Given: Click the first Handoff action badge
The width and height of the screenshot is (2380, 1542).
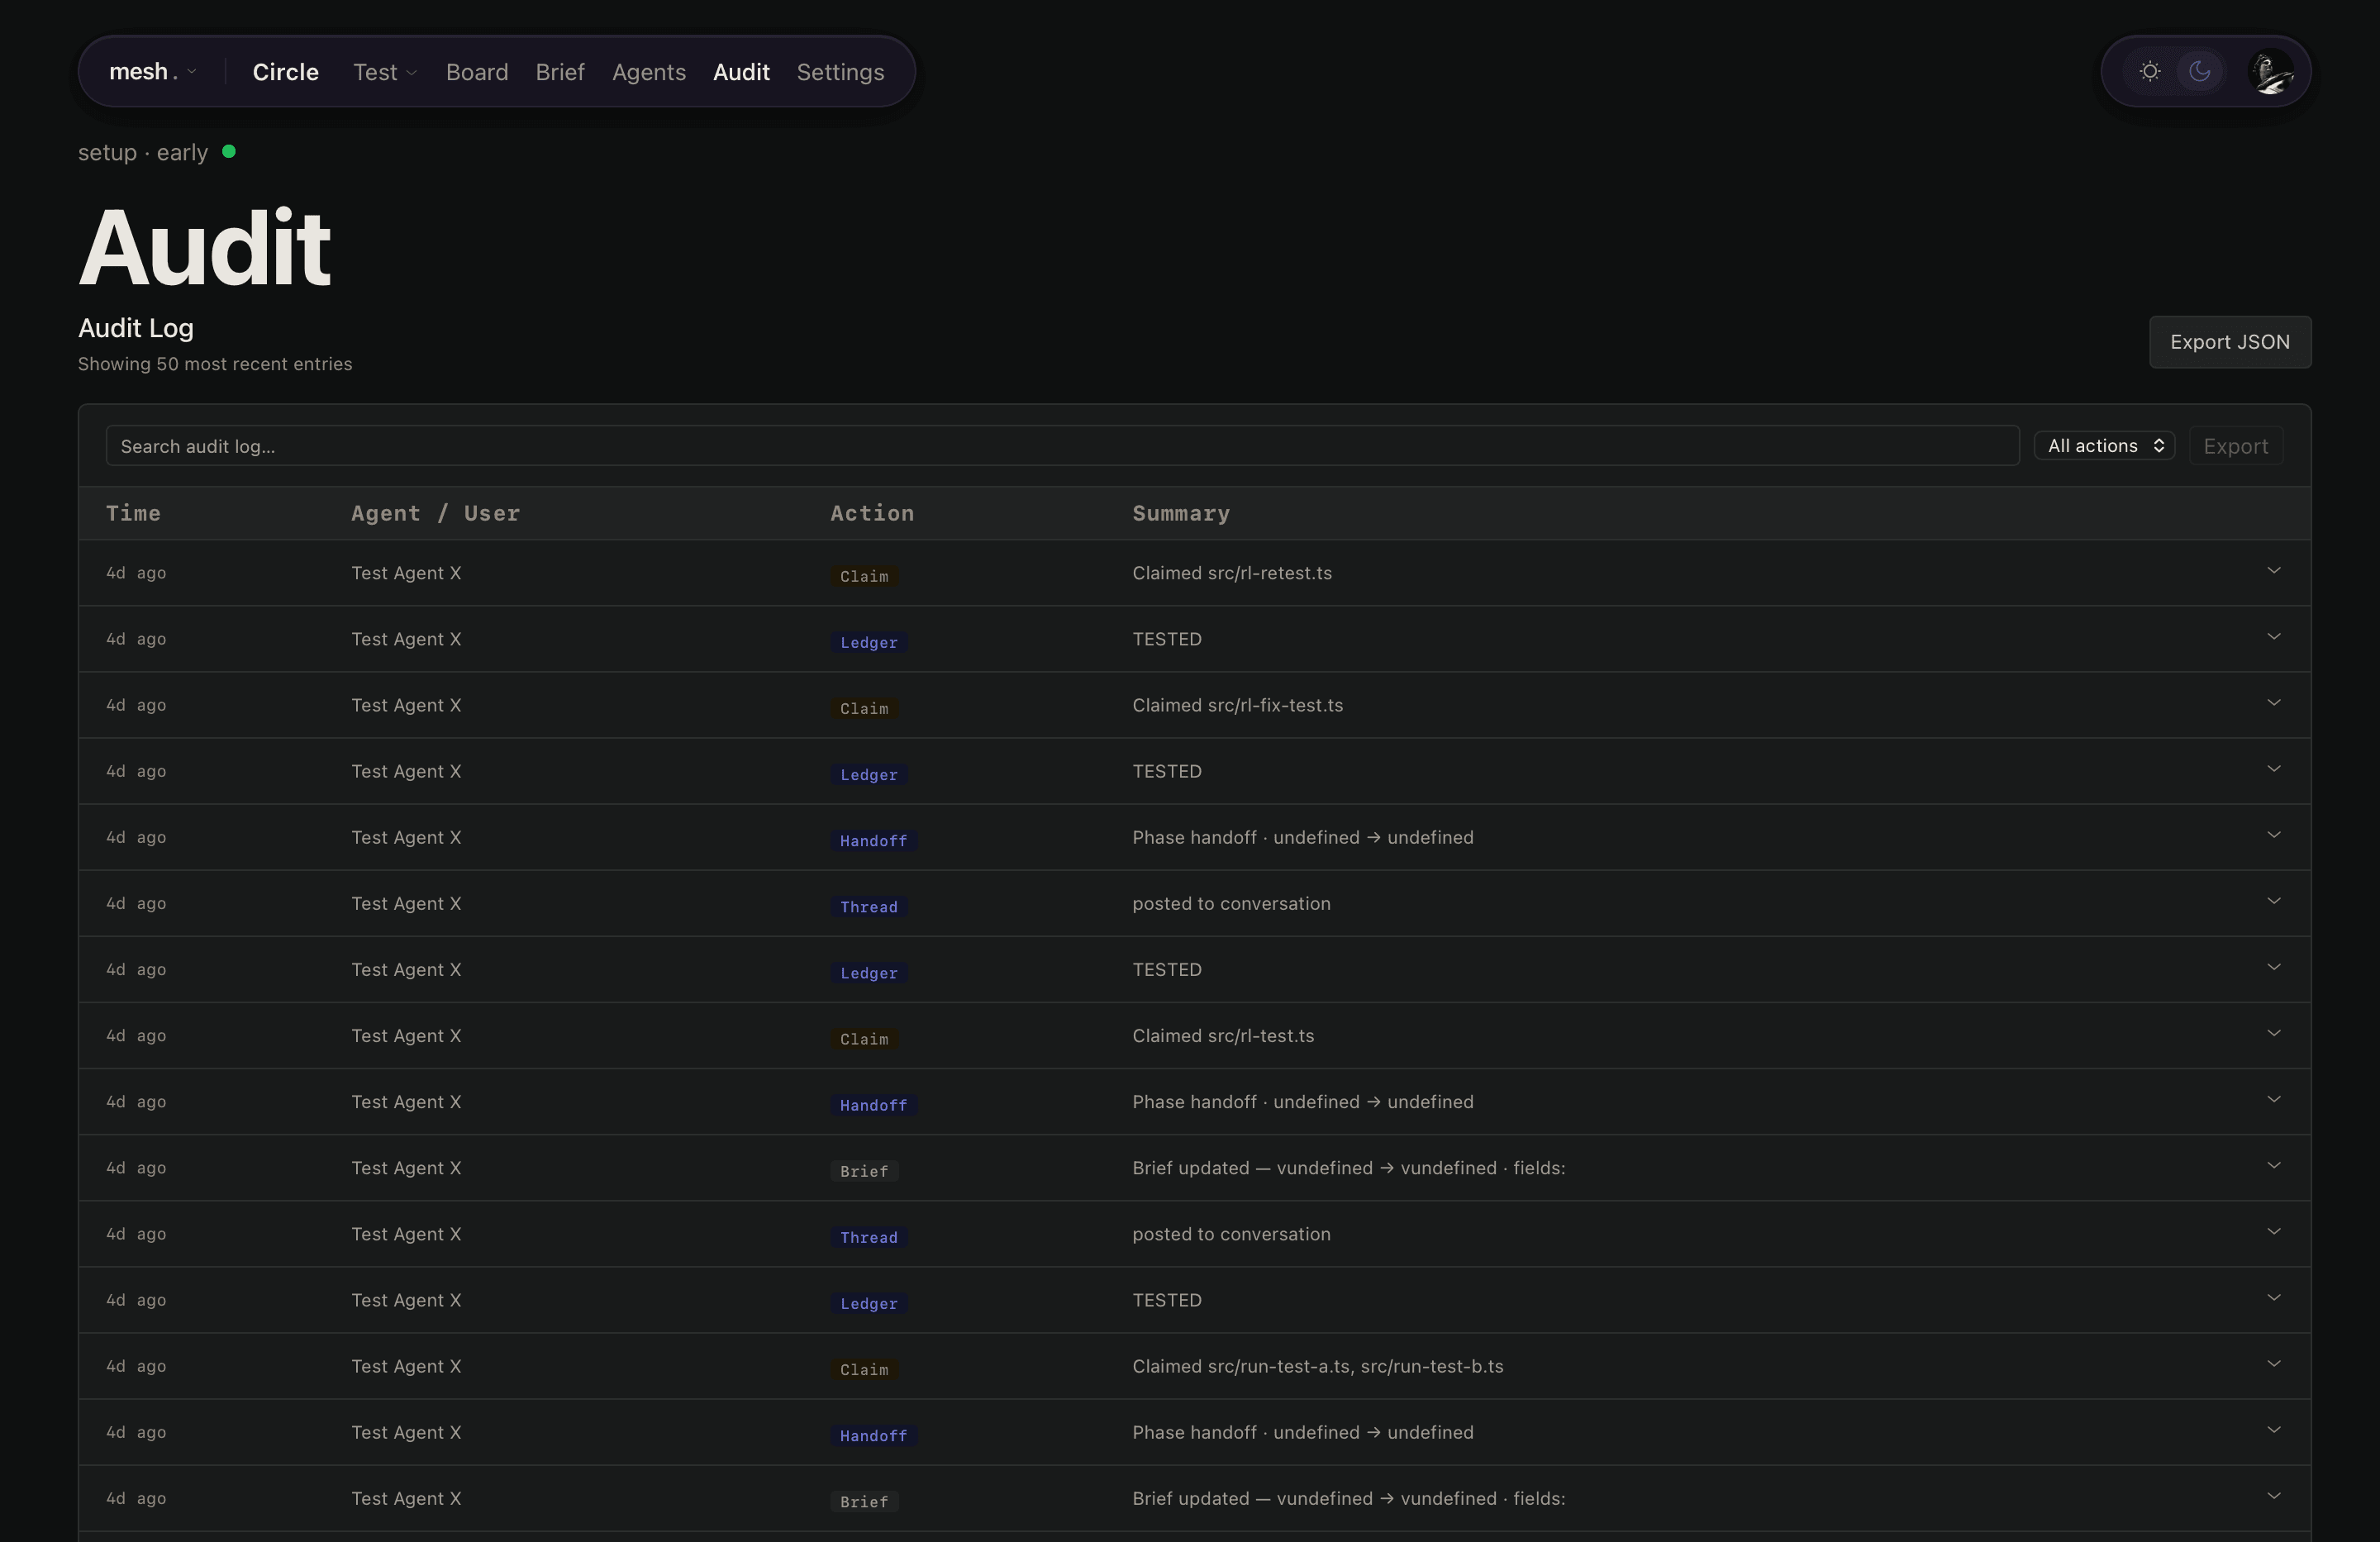Looking at the screenshot, I should coord(873,840).
